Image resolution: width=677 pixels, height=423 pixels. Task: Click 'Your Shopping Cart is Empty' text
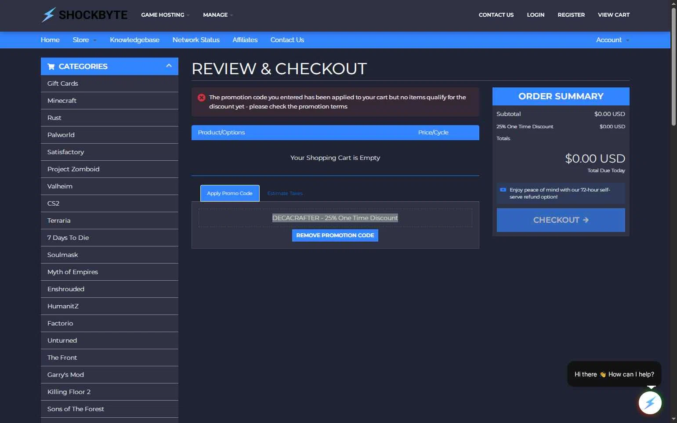(335, 158)
